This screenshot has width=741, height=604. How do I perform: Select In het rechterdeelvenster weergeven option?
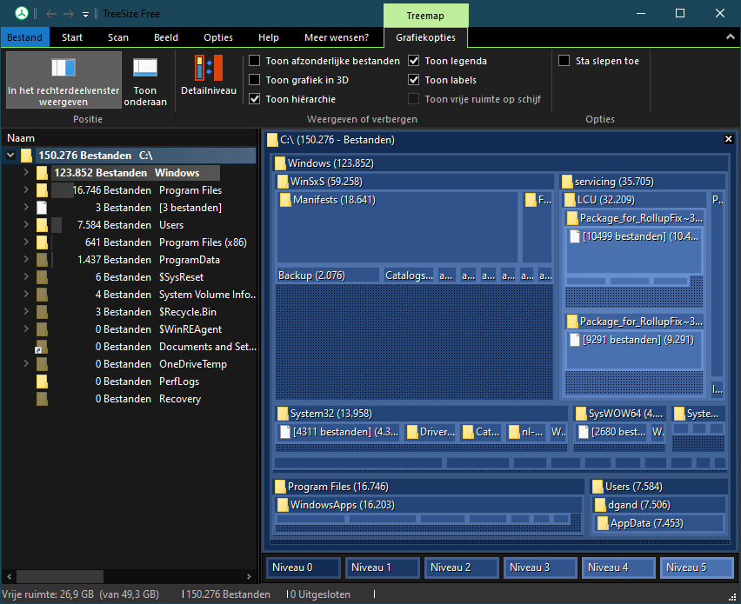63,80
